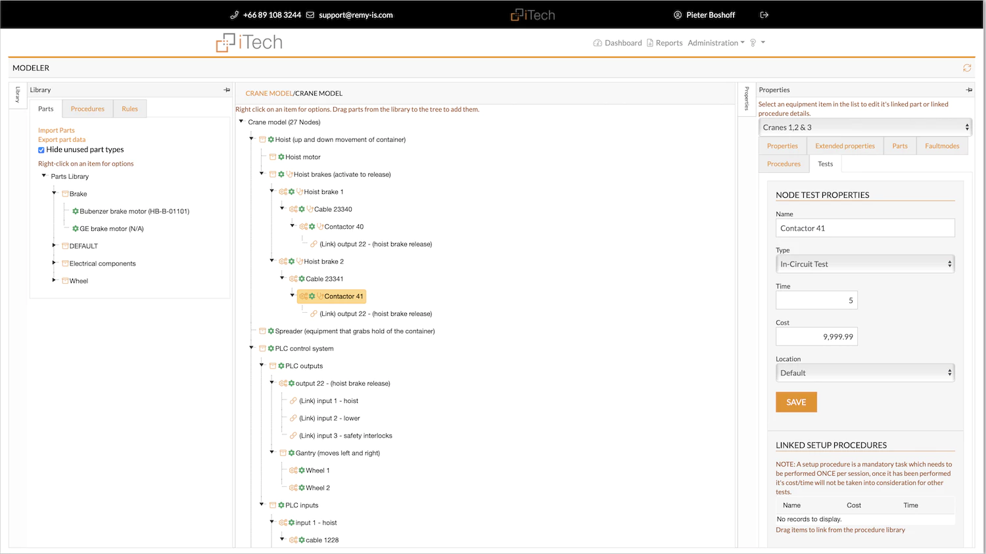Image resolution: width=986 pixels, height=554 pixels.
Task: Click the logout icon in the black header bar
Action: pos(764,14)
